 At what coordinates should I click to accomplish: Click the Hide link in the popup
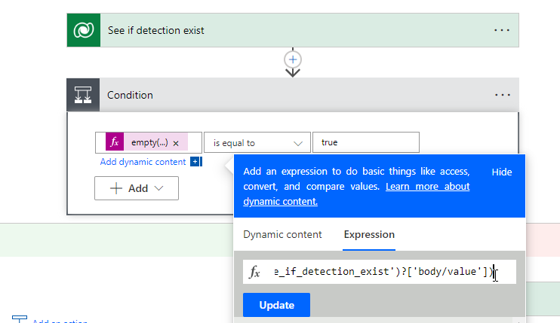pyautogui.click(x=502, y=172)
